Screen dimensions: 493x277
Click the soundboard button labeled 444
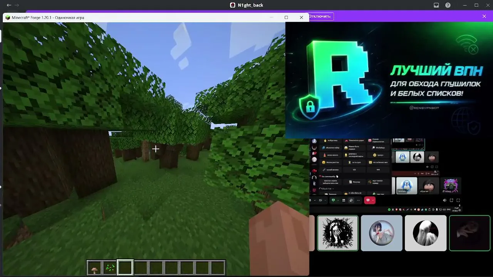tap(378, 169)
